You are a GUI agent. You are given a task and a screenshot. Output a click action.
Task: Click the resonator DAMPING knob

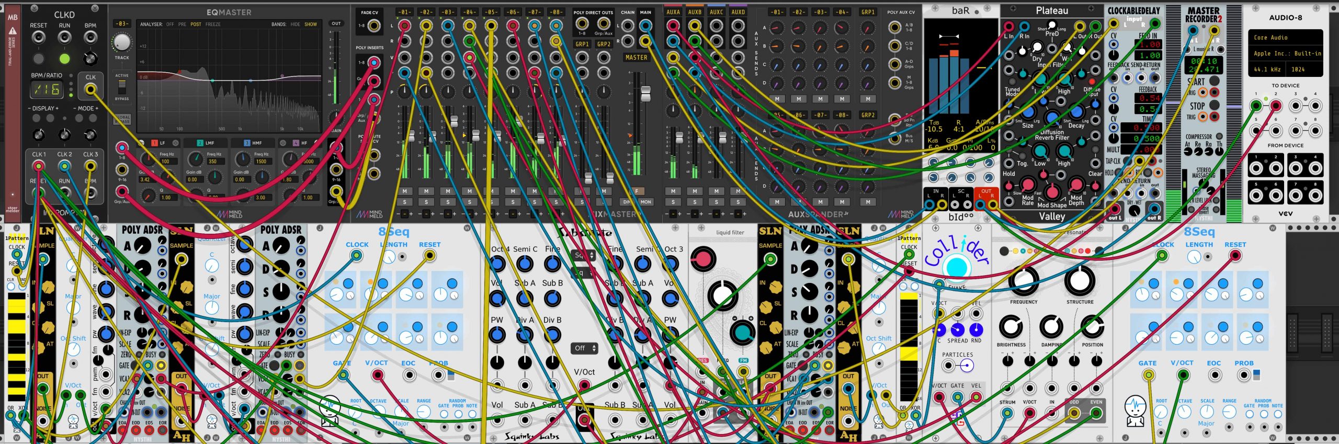(1051, 327)
